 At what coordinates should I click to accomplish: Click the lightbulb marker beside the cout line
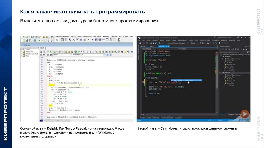[x=143, y=82]
